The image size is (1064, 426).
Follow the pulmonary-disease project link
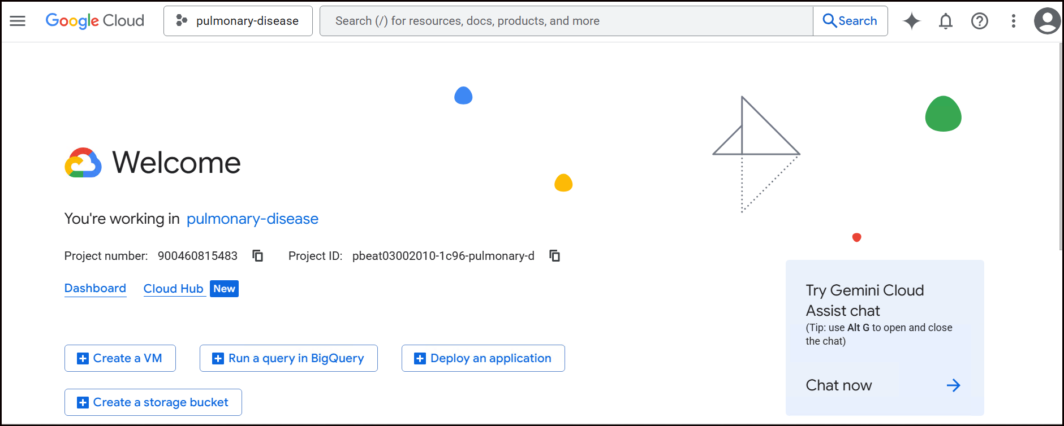[252, 219]
